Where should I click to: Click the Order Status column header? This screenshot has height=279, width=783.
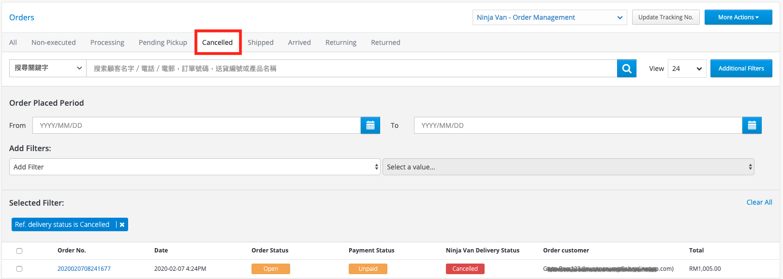coord(270,251)
